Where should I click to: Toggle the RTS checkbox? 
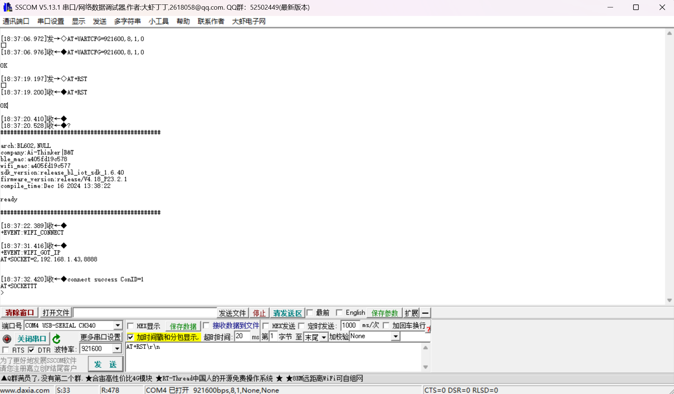click(x=6, y=350)
